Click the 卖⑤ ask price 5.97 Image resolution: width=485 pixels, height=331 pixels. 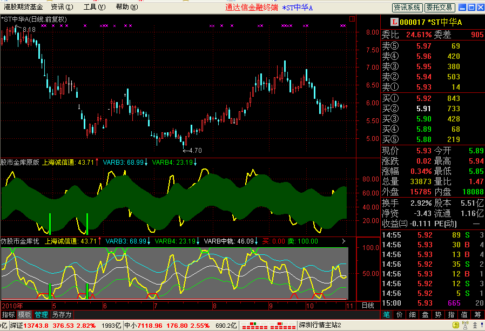(424, 46)
